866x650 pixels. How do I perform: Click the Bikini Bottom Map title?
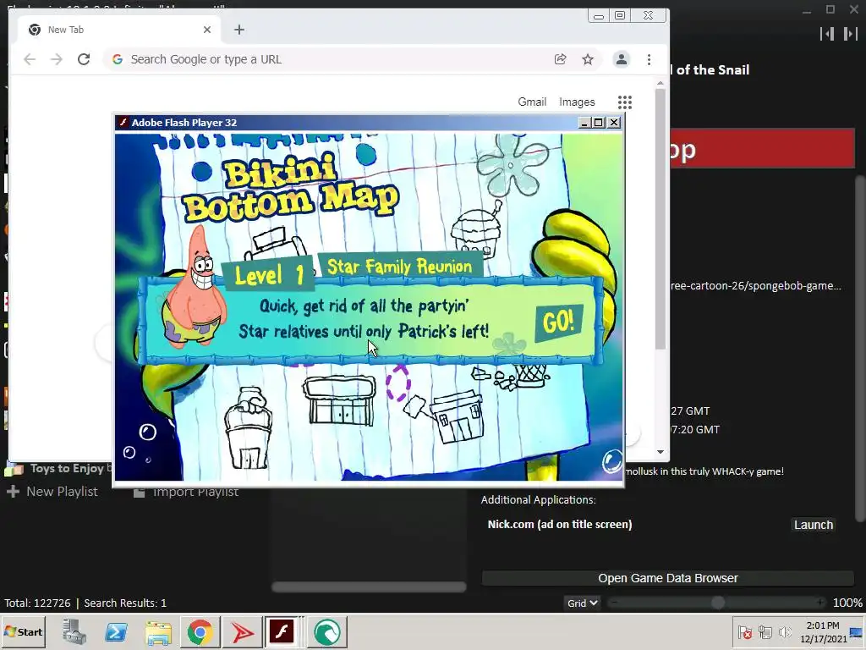click(290, 188)
